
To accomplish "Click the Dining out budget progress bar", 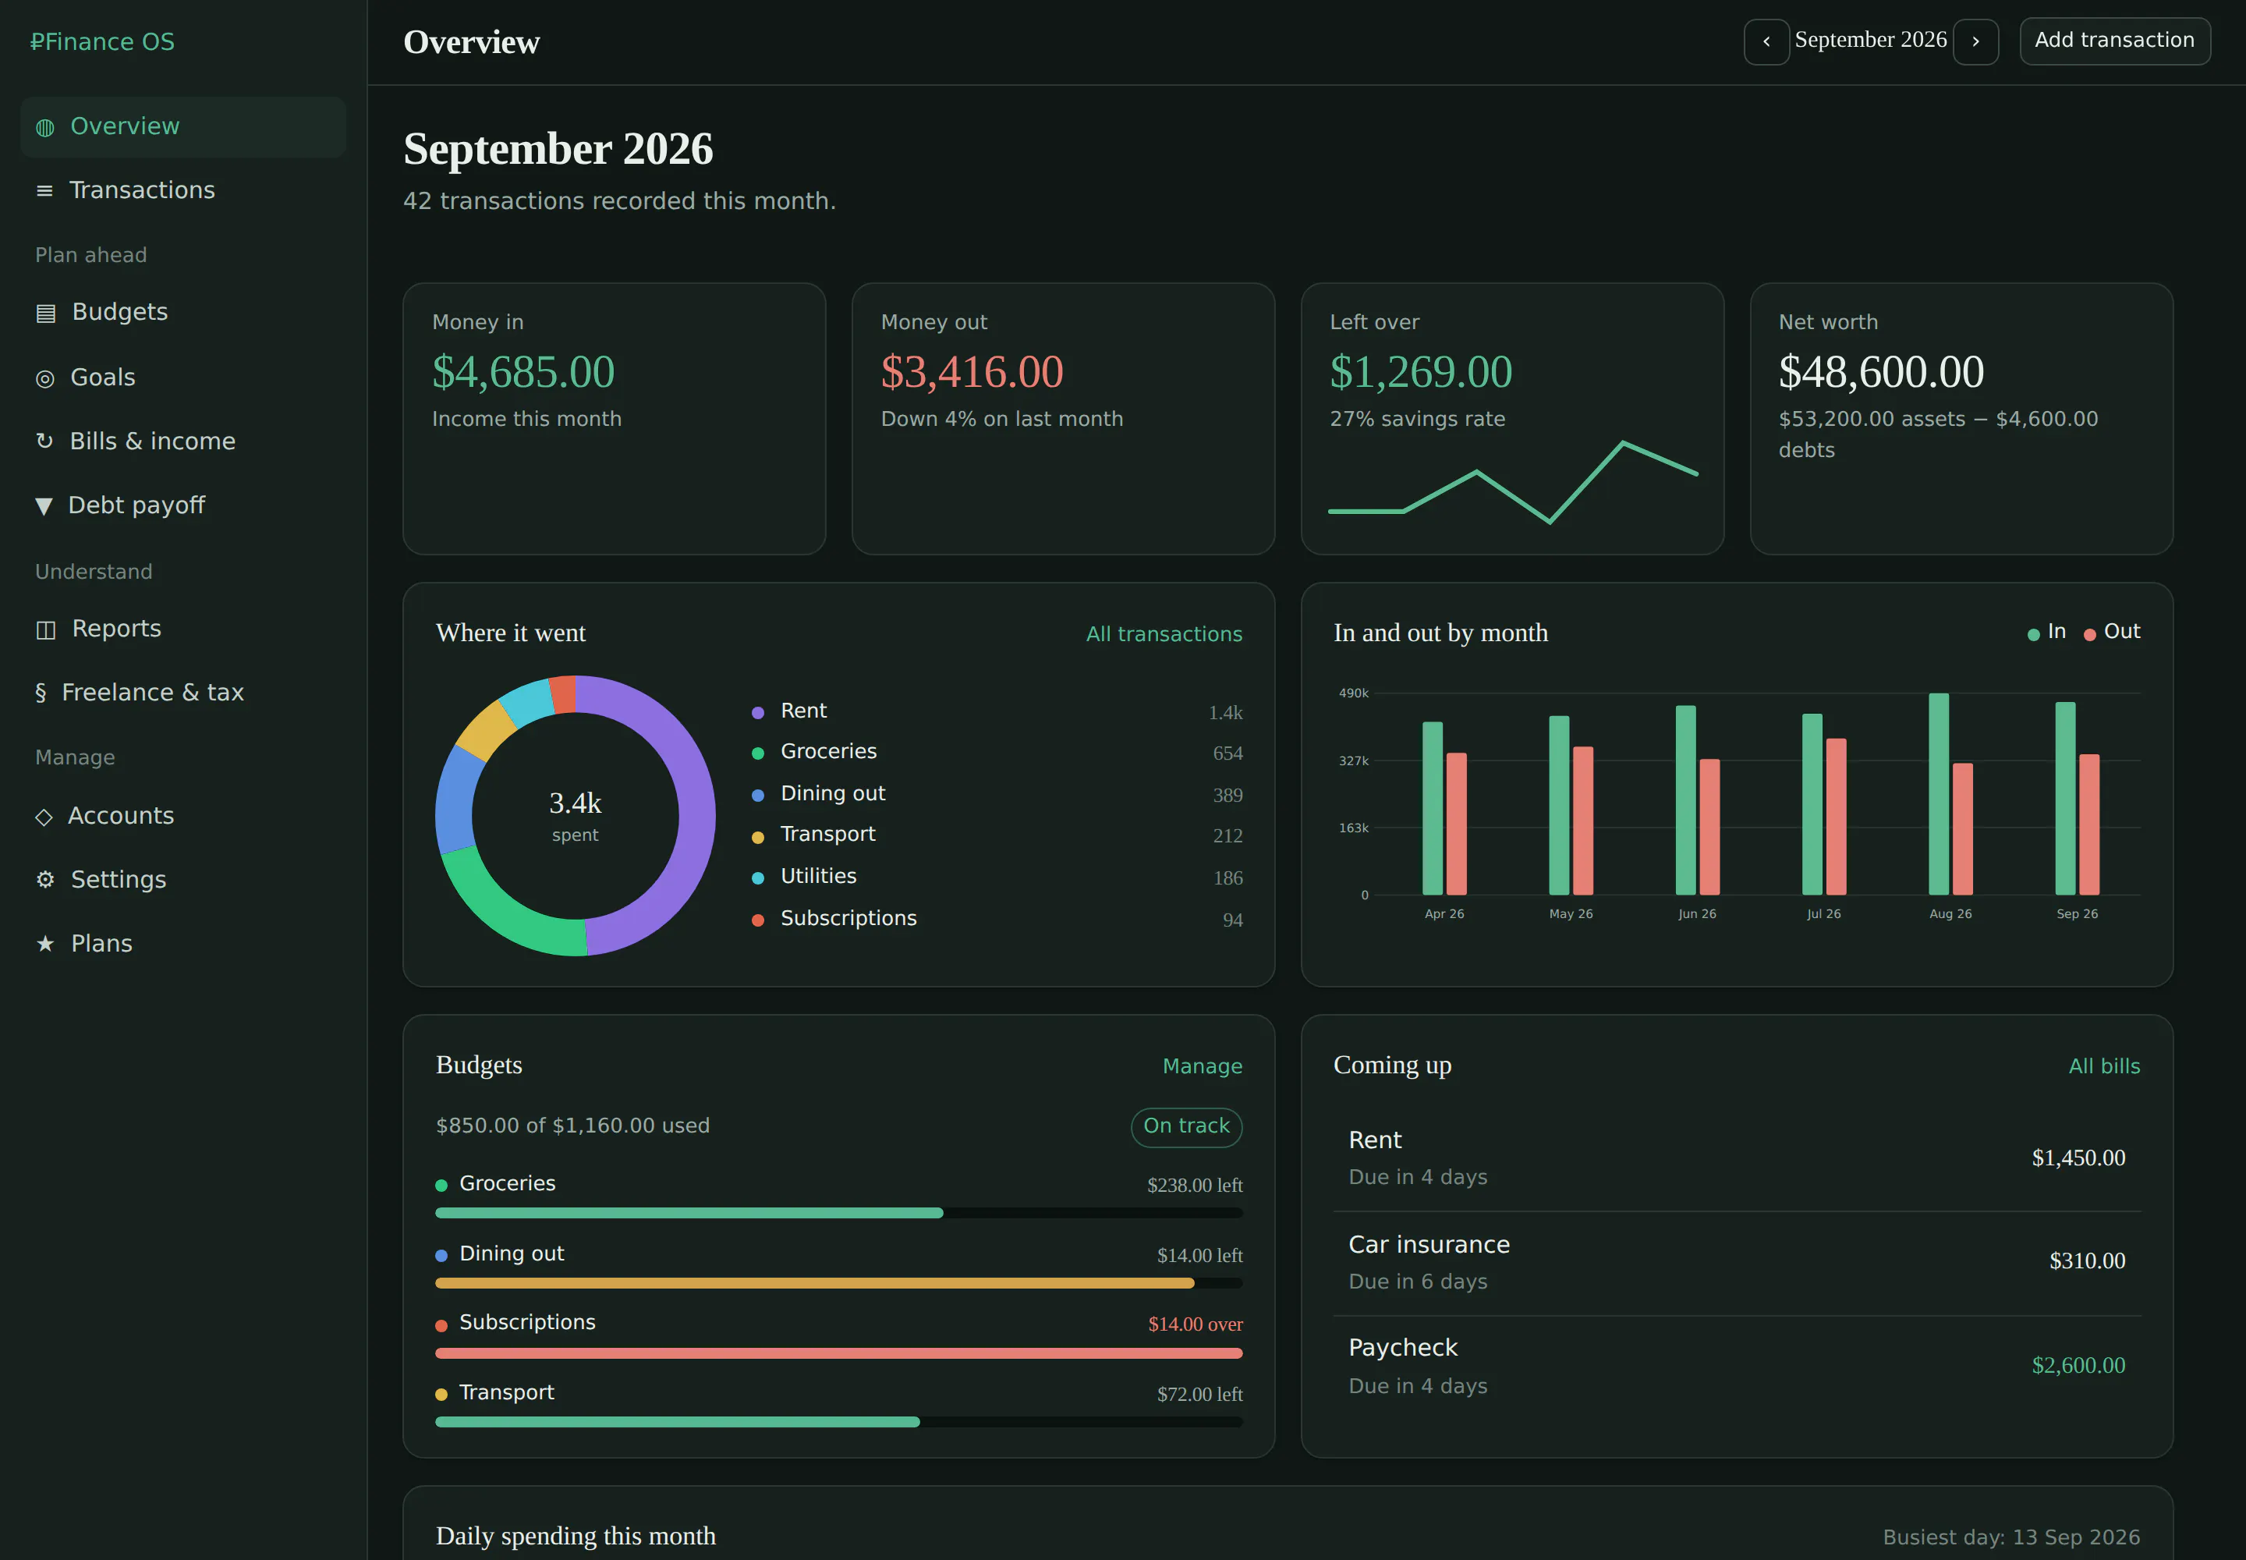I will pos(838,1283).
